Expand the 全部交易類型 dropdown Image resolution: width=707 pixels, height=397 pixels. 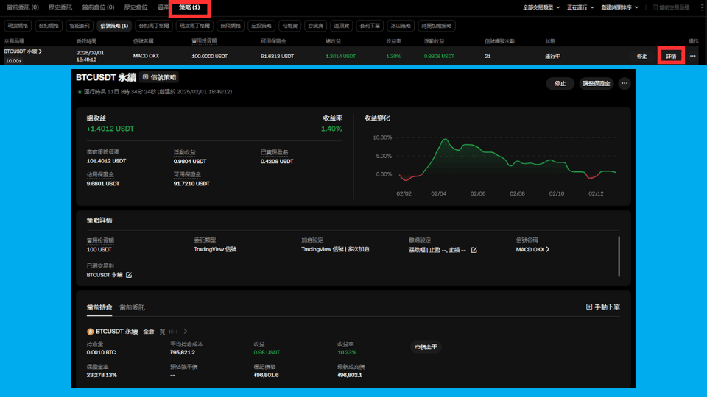coord(541,7)
